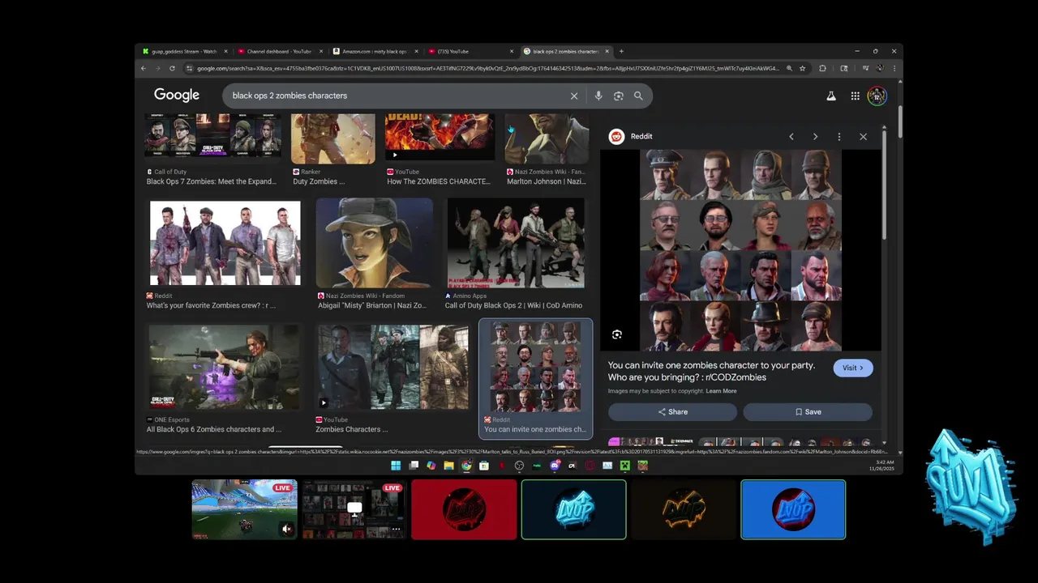Screen dimensions: 1038x583
Task: Open the How The ZOMBIES CHARACTE... YouTube result
Action: coord(440,138)
